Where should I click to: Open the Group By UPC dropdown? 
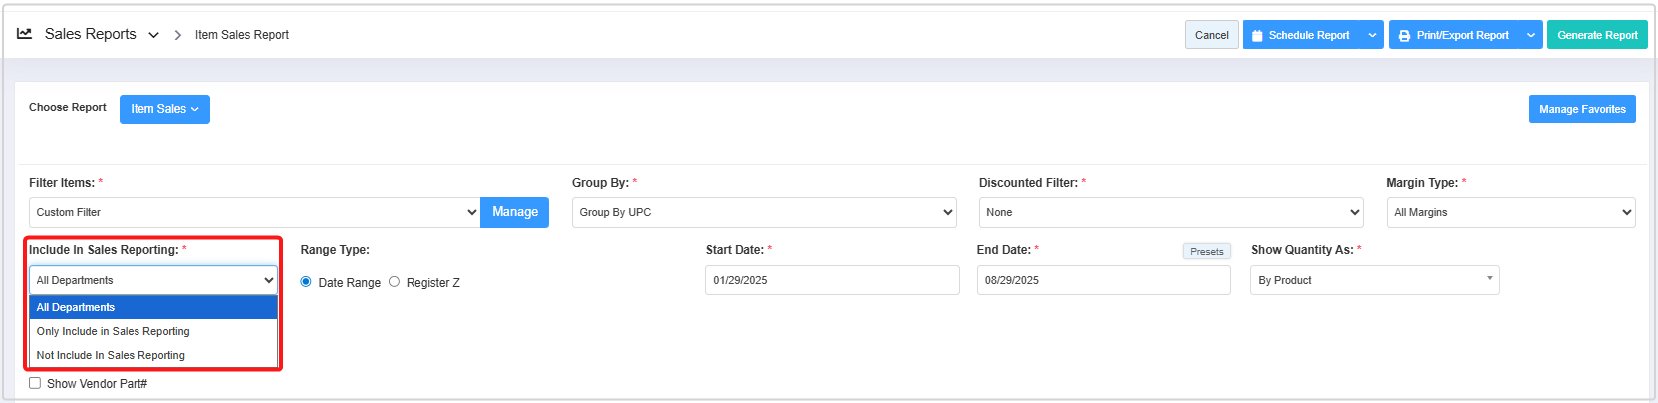coord(763,212)
